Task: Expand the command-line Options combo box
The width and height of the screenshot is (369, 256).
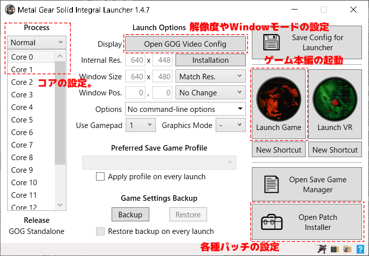Action: [x=185, y=109]
